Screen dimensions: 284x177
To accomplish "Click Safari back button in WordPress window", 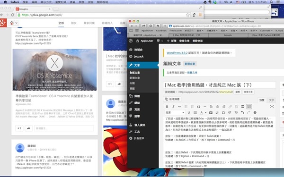I will 131,26.
